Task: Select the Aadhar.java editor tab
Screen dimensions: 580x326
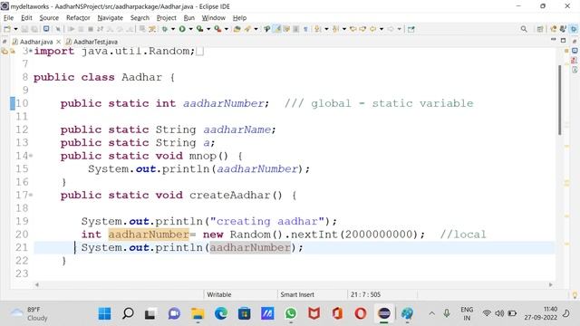Action: (36, 42)
